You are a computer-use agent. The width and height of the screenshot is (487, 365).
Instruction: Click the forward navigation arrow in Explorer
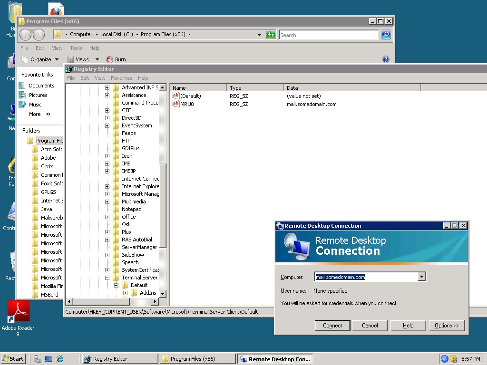(38, 34)
